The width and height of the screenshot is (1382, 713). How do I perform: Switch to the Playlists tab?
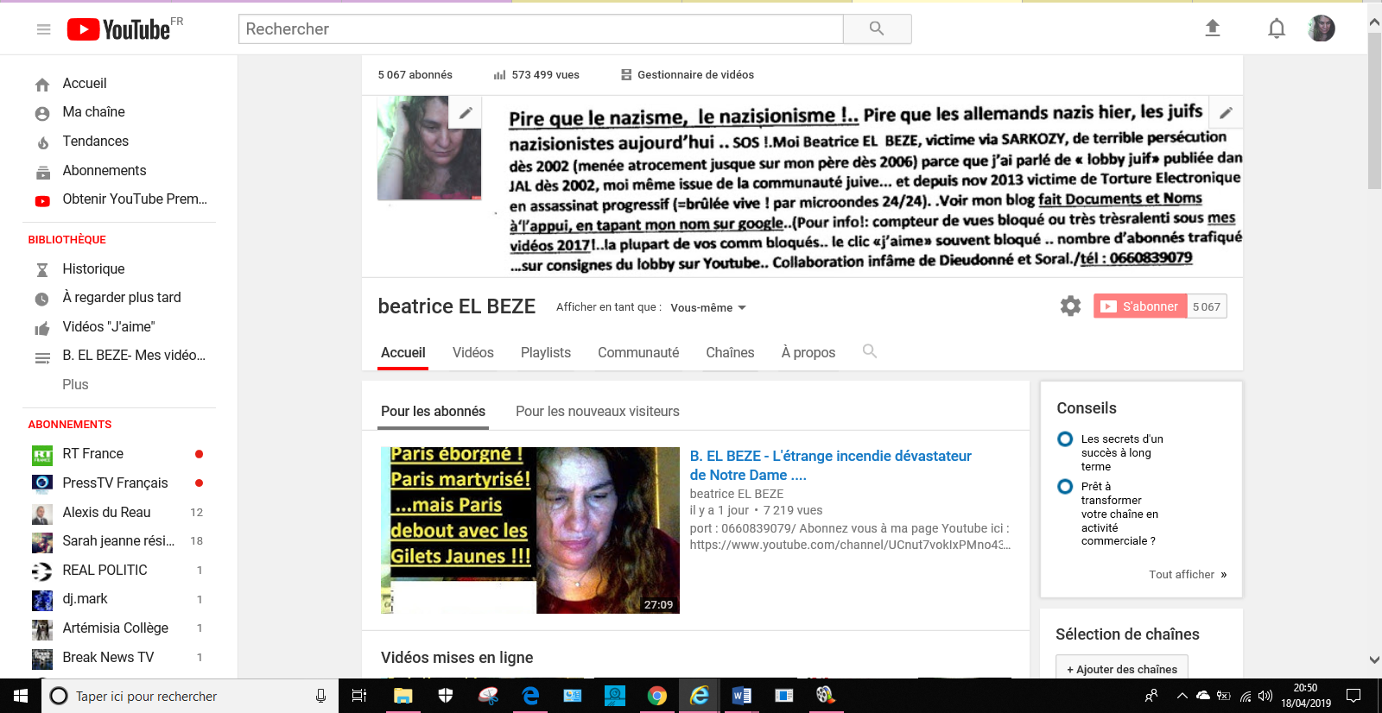tap(546, 352)
